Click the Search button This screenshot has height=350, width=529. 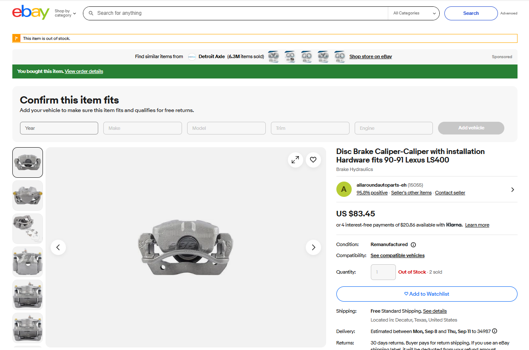(x=471, y=13)
